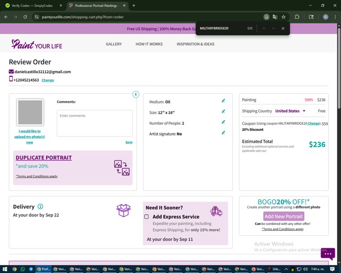Close the find-in-page bar
The image size is (341, 273).
283,28
